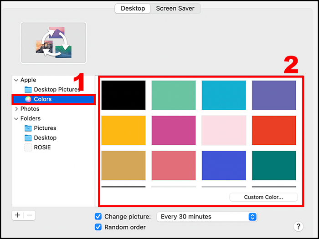
Task: Open the Every 30 minutes dropdown
Action: tap(207, 217)
